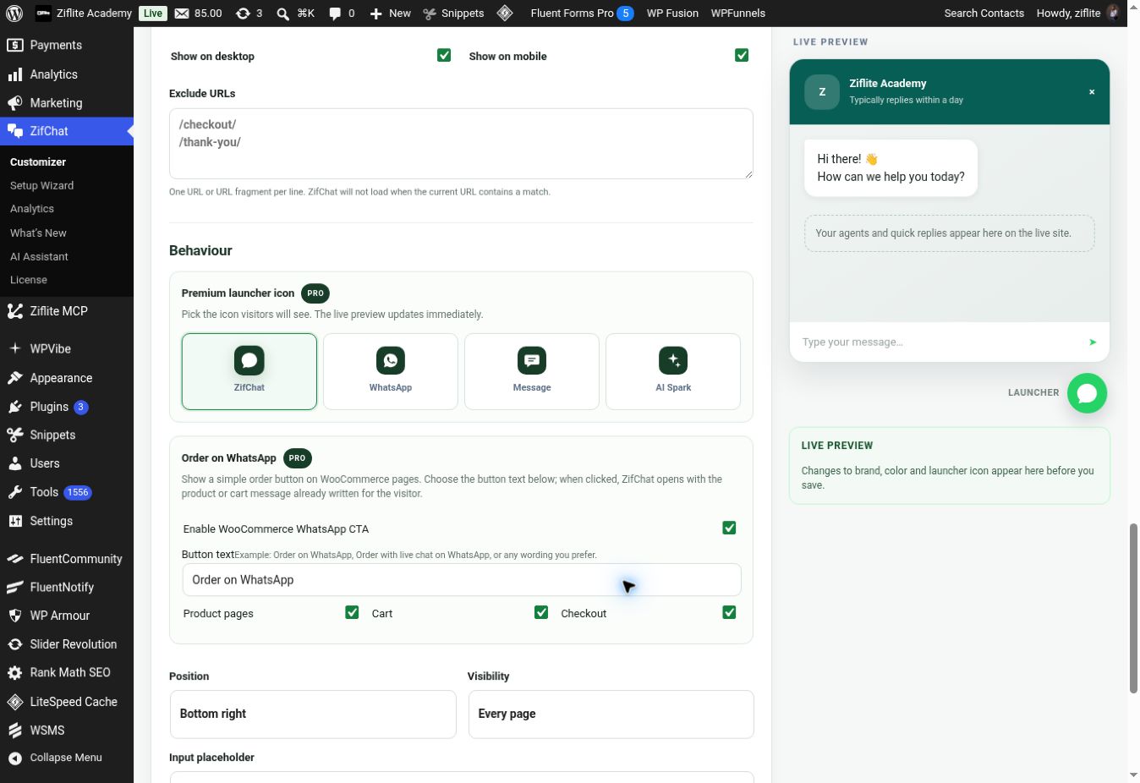Viewport: 1140px width, 783px height.
Task: Open the Position dropdown set to Bottom right
Action: [x=313, y=715]
